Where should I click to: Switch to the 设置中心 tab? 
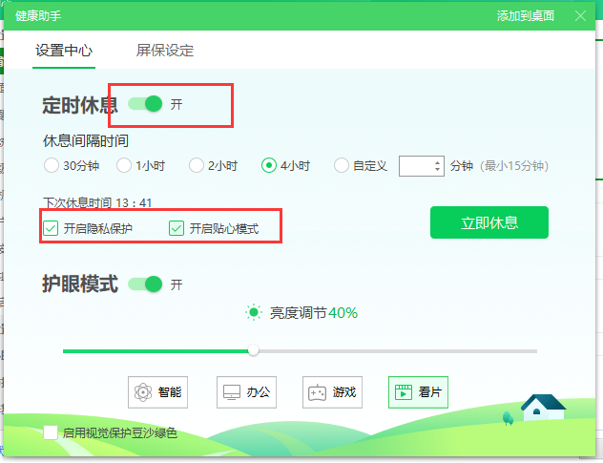coord(64,51)
